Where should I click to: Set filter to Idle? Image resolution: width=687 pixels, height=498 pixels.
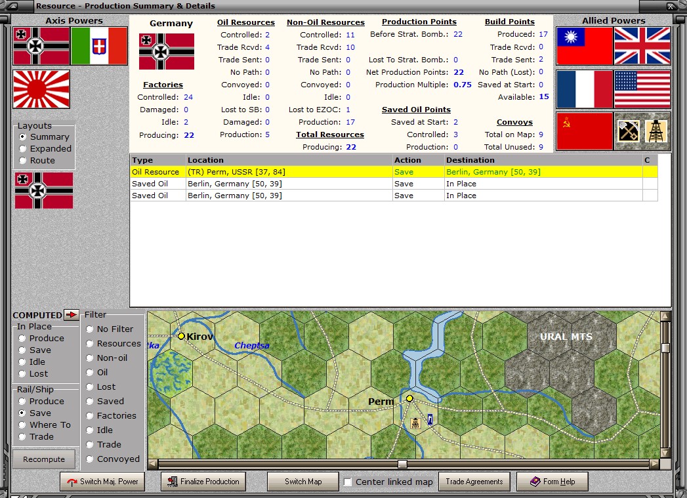pyautogui.click(x=100, y=430)
